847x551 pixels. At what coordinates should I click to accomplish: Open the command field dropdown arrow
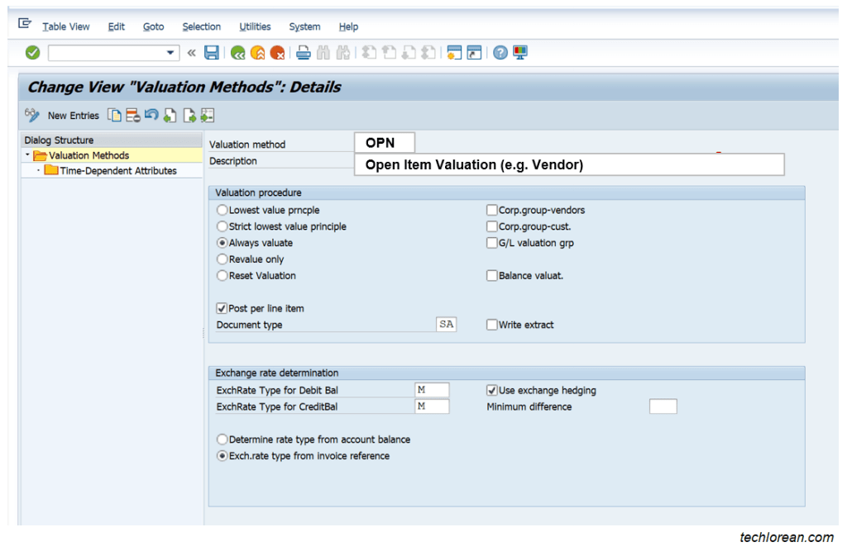click(170, 51)
